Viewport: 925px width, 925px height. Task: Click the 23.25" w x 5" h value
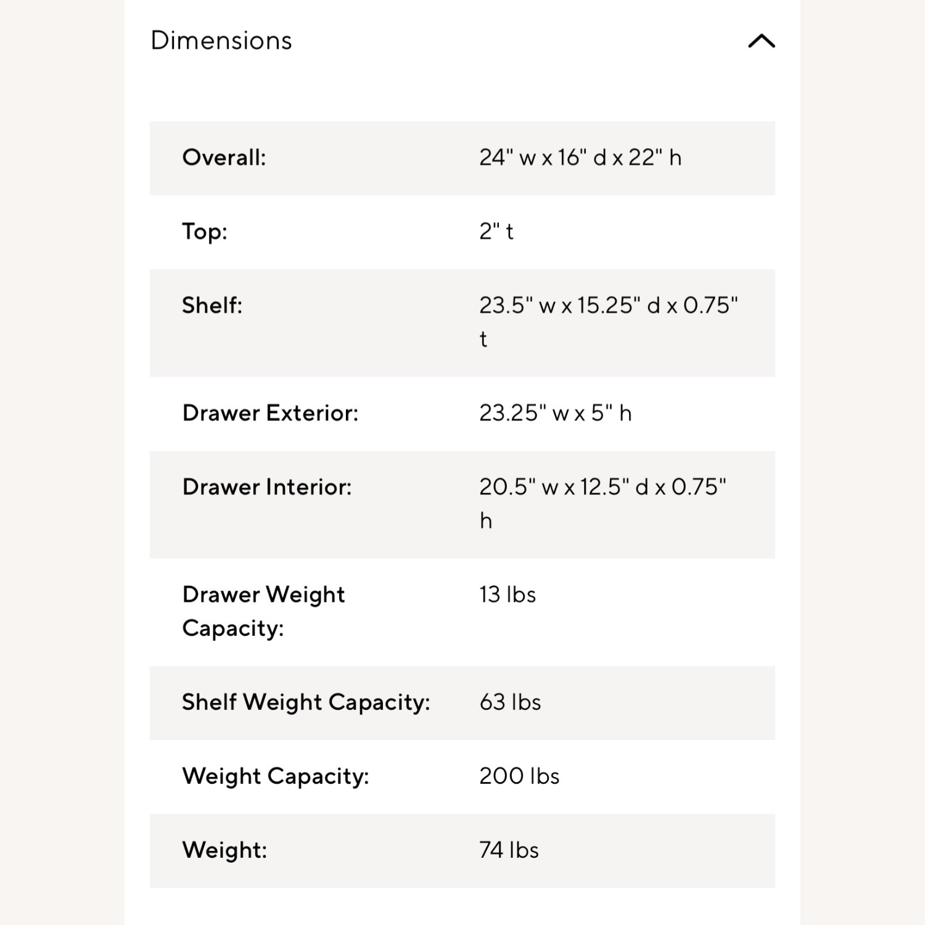coord(555,413)
